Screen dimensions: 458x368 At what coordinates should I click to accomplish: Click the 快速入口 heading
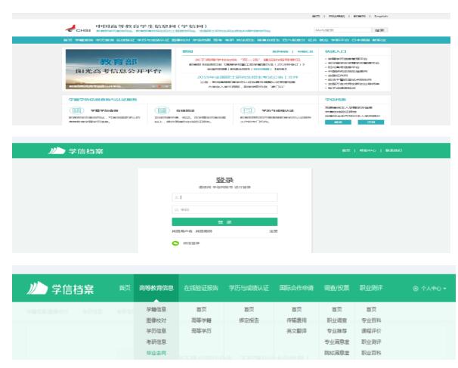[x=336, y=51]
